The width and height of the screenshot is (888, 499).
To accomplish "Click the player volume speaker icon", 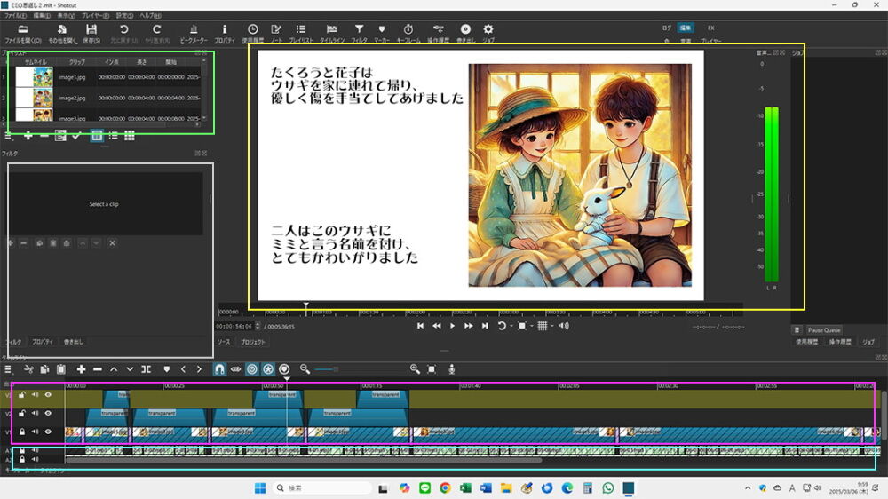I will coord(564,326).
